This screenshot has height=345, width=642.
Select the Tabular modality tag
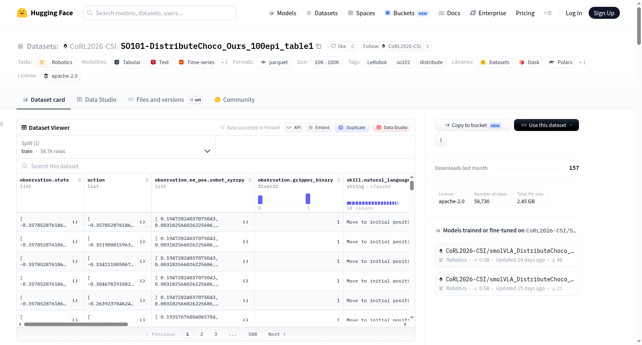128,62
